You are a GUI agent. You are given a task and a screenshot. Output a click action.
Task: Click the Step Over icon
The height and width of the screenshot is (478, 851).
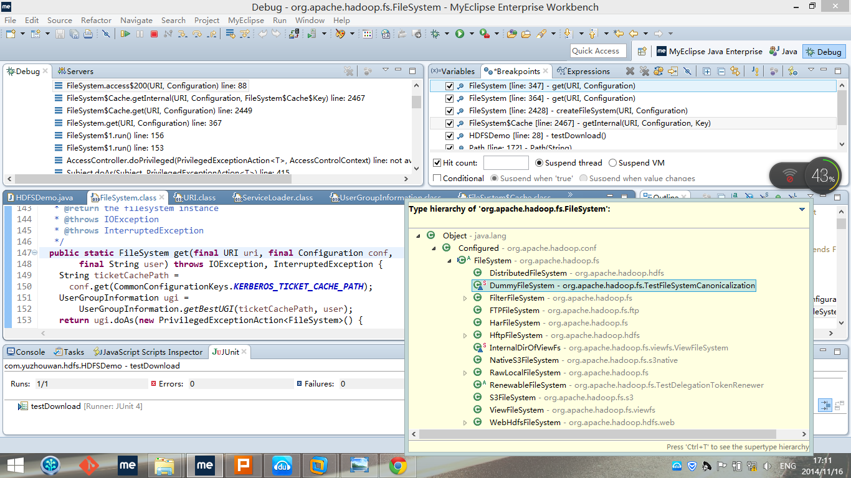tap(197, 34)
